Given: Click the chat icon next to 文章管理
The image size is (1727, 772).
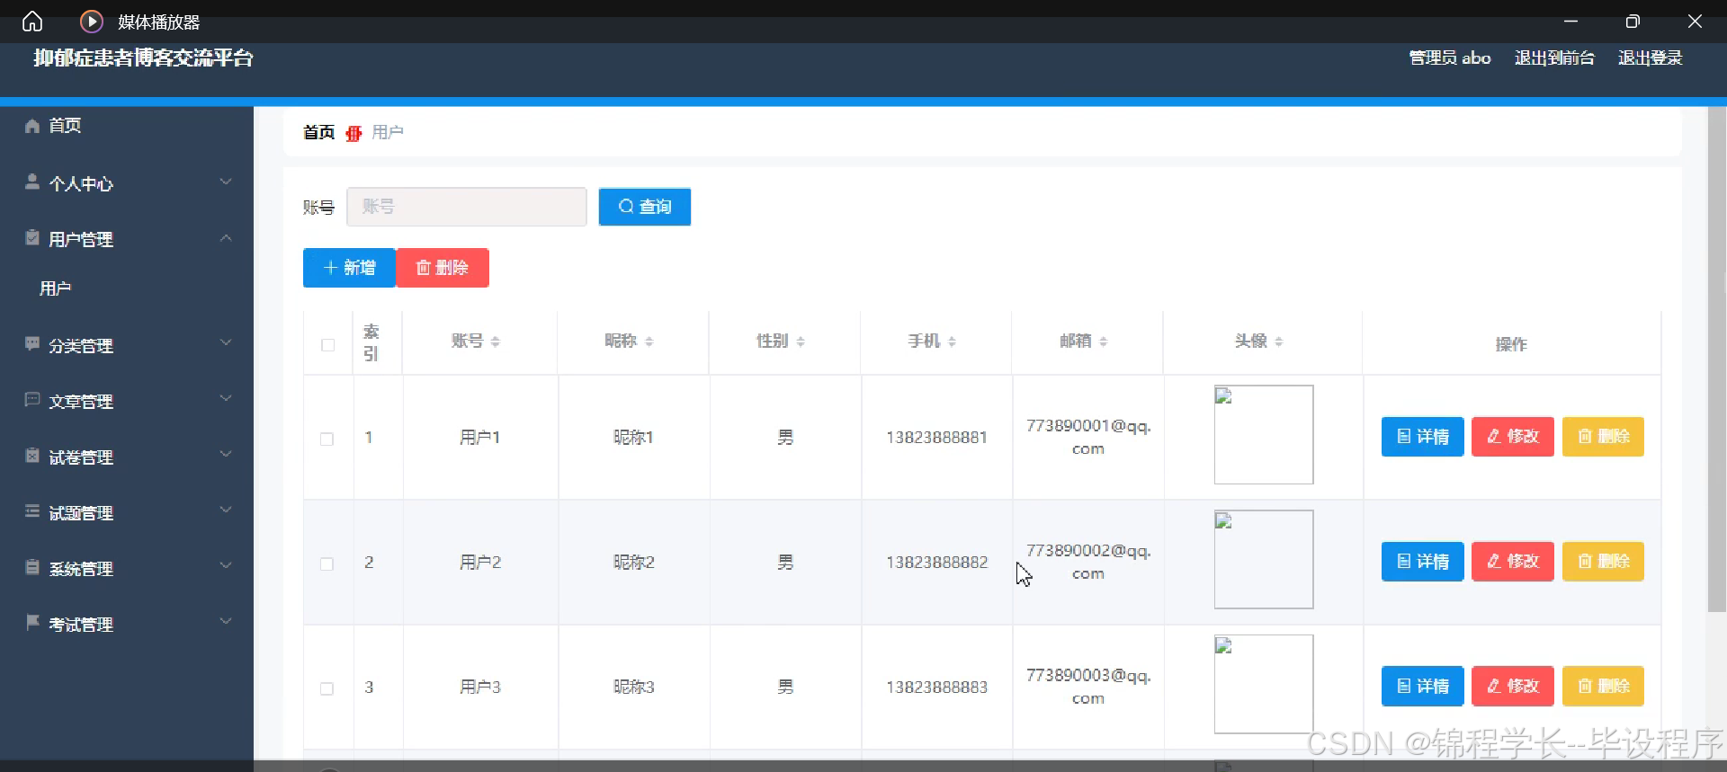Looking at the screenshot, I should click(32, 400).
